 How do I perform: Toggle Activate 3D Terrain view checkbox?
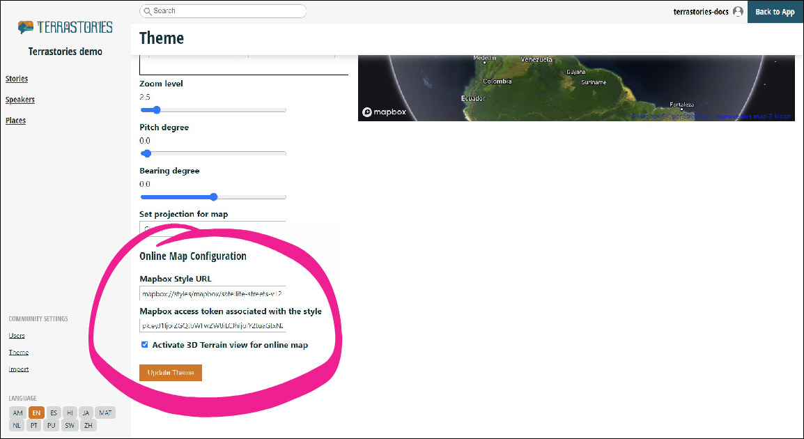(145, 345)
